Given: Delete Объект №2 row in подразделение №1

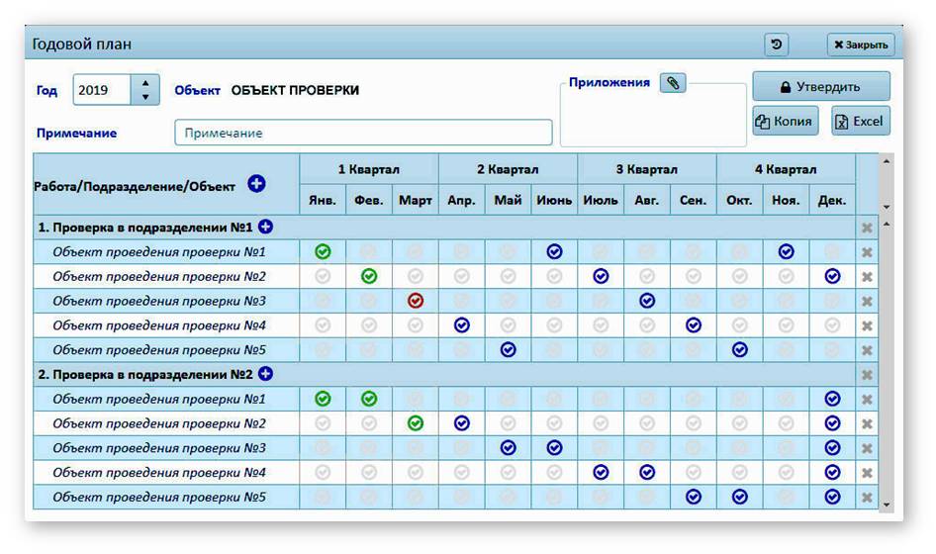Looking at the screenshot, I should (867, 277).
